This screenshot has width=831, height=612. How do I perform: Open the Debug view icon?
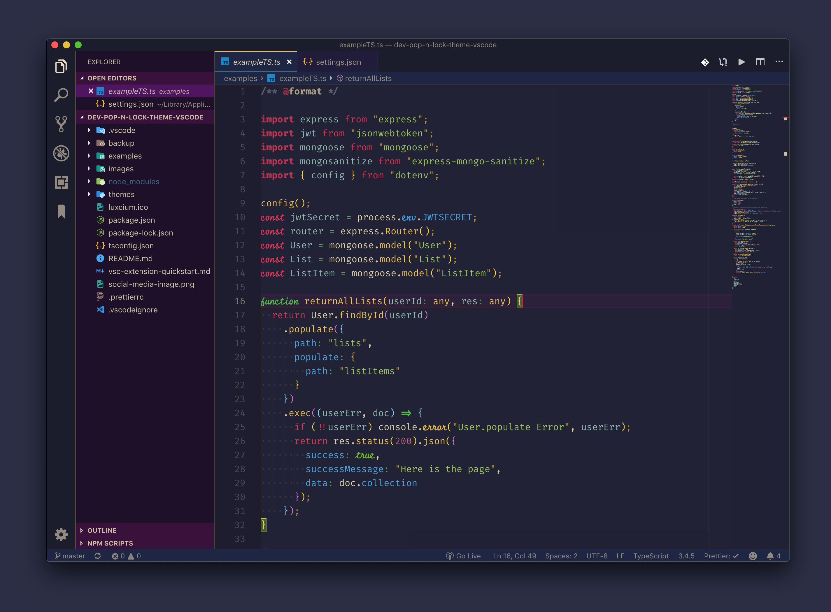coord(61,153)
